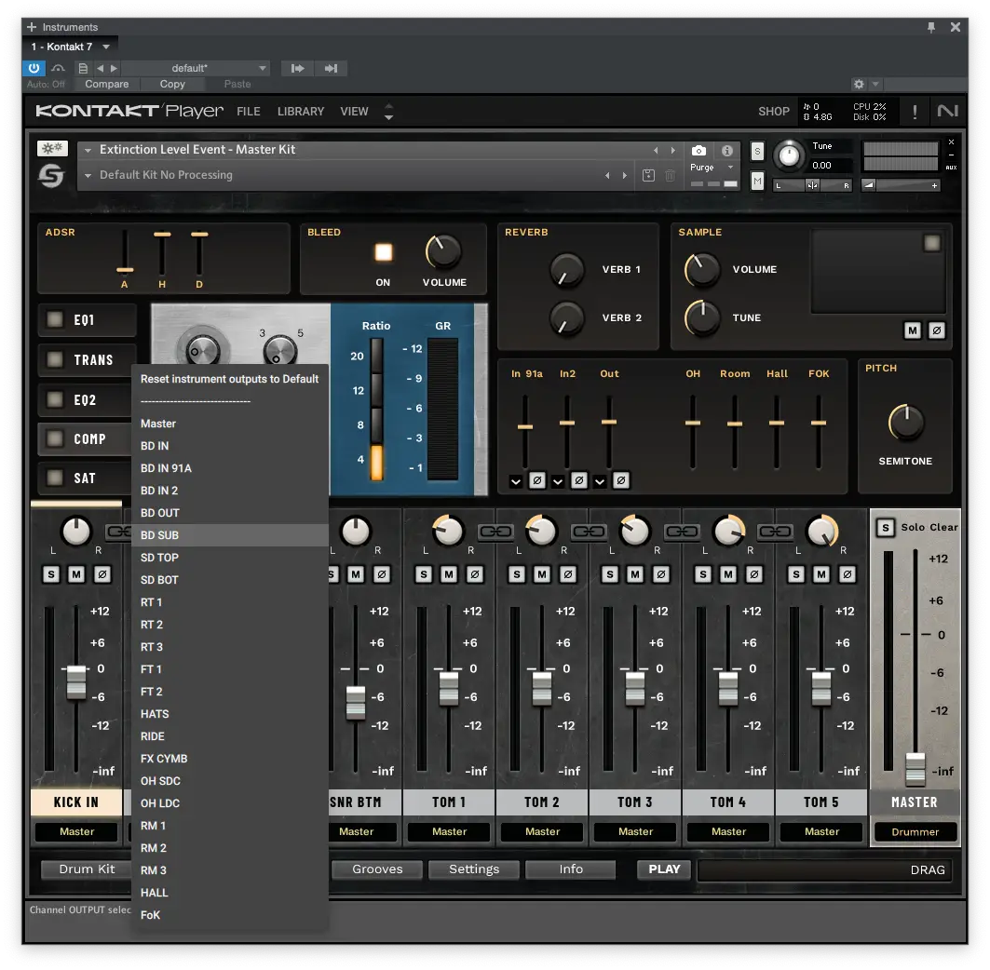Click the next preset arrow in plugin header
990x970 pixels.
pos(114,68)
